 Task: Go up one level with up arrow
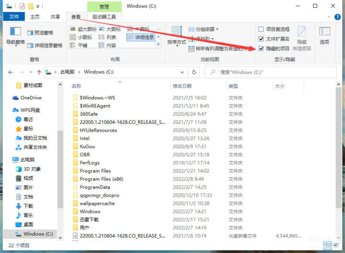39,72
